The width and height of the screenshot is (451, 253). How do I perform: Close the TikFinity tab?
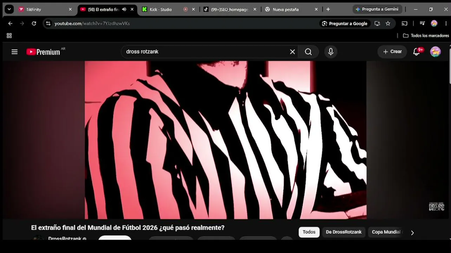pos(70,9)
